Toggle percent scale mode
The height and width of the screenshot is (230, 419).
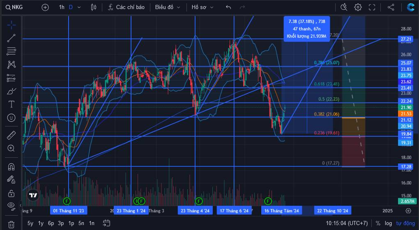coord(378,223)
